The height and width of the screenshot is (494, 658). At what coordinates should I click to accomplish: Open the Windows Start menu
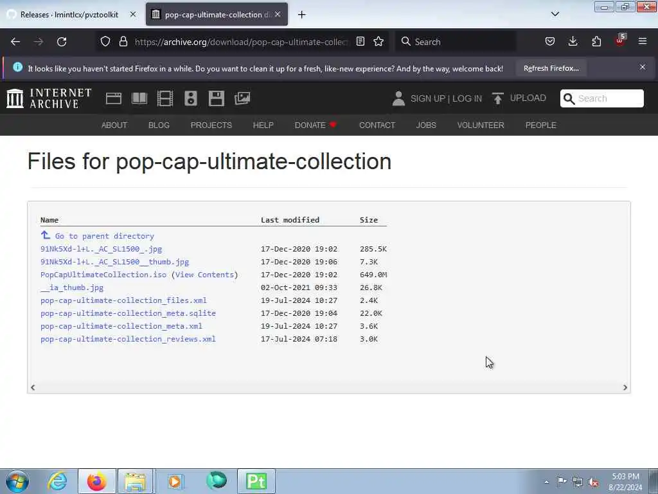17,481
